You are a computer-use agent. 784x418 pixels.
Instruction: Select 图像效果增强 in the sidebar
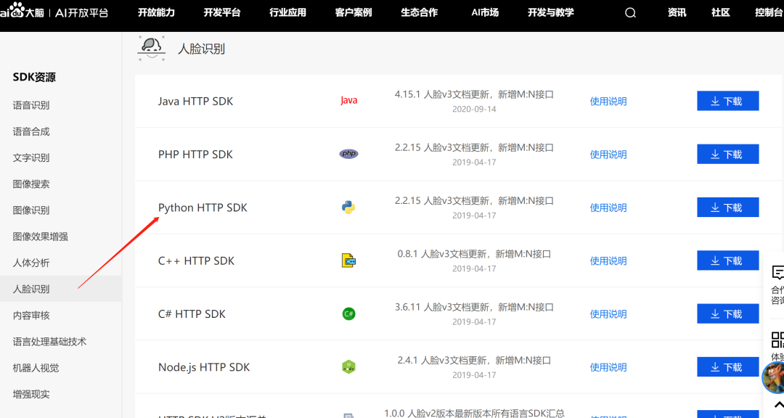[41, 237]
